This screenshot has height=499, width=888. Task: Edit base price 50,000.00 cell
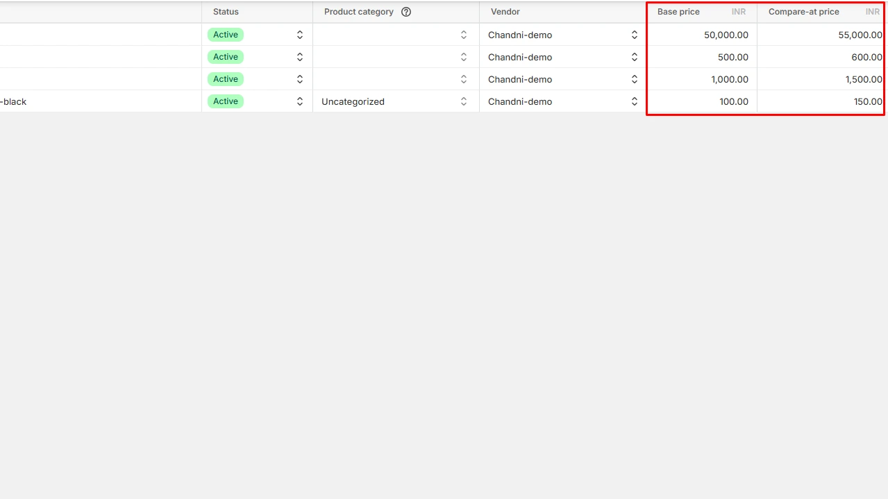tap(701, 35)
